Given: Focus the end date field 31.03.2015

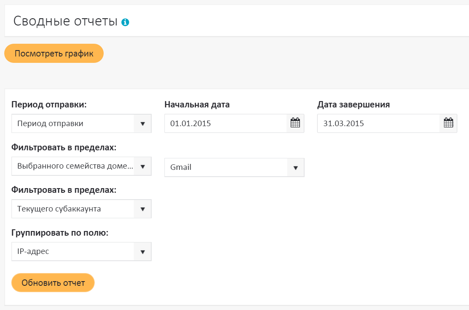Looking at the screenshot, I should pos(378,124).
